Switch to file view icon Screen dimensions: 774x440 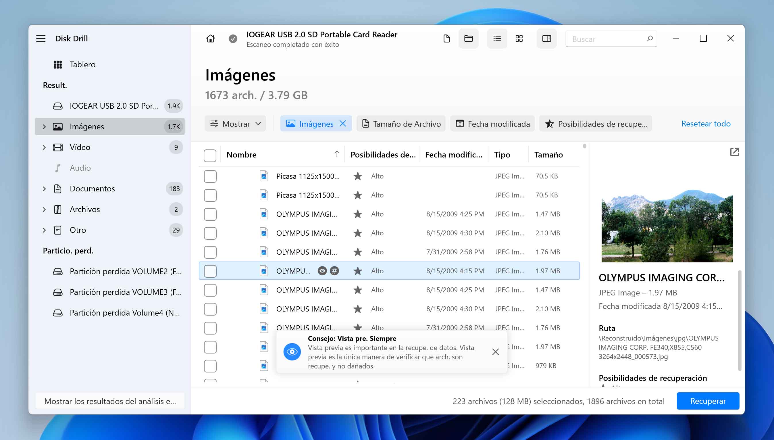[x=446, y=39]
